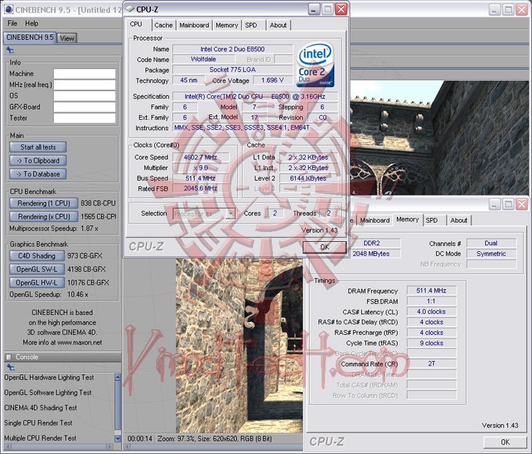This screenshot has width=532, height=454.
Task: Click the 'Intel Core 2 Duo E8500' name field
Action: 232,49
